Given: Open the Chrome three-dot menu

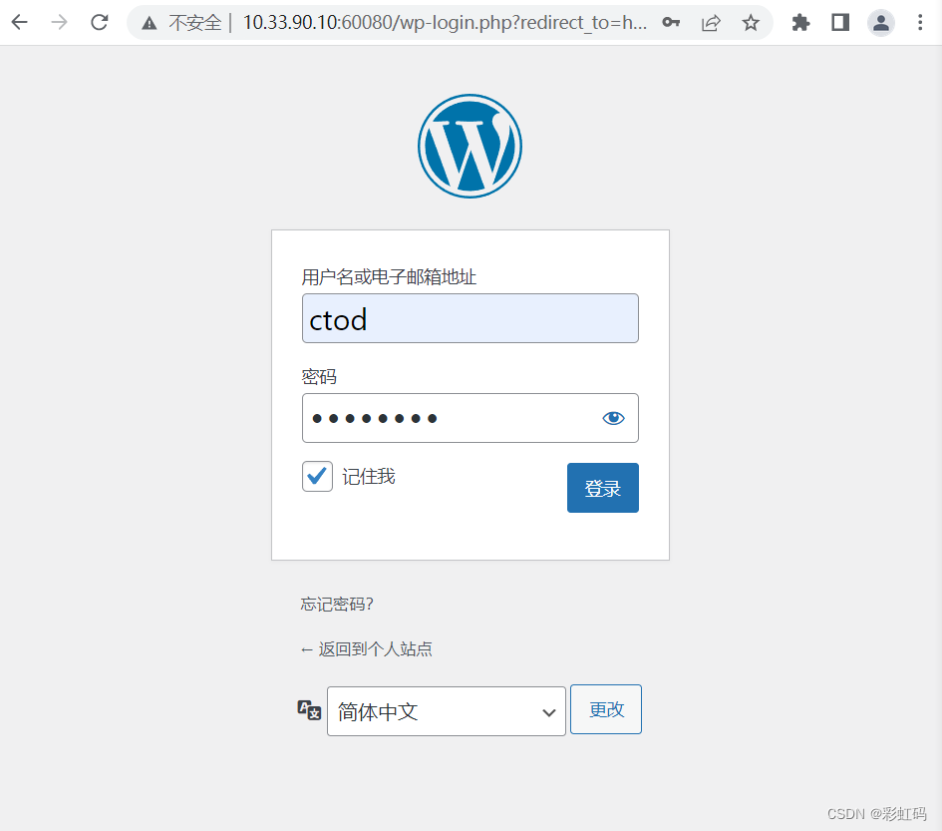Looking at the screenshot, I should [x=920, y=23].
